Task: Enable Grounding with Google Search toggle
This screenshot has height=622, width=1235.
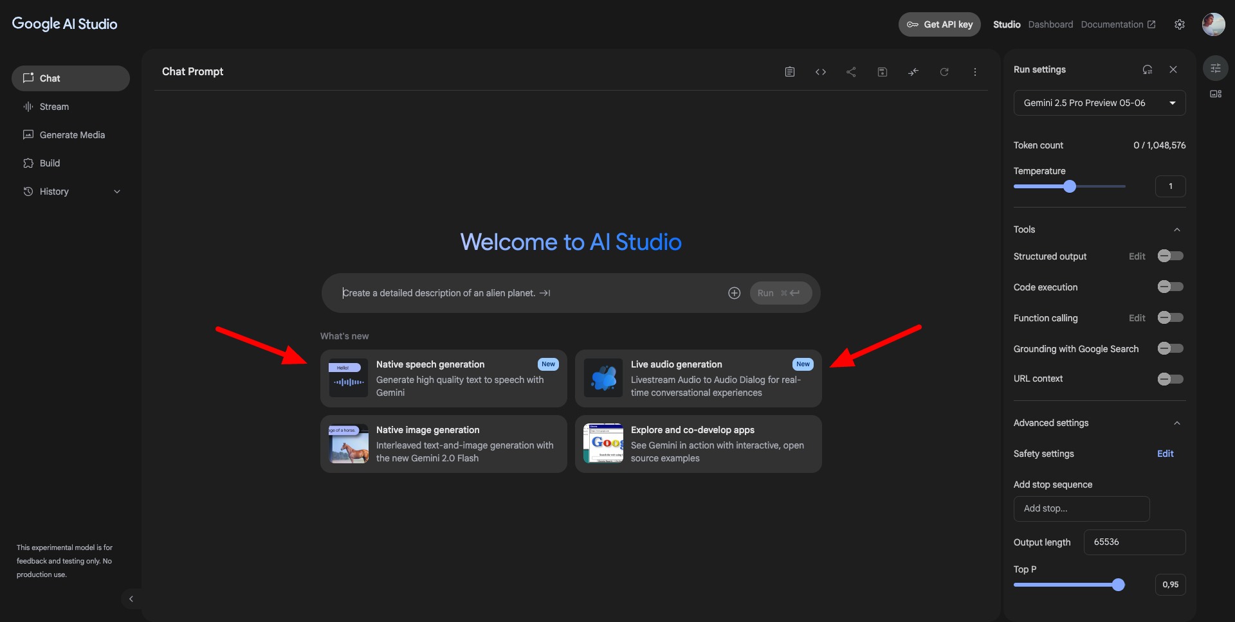Action: tap(1171, 348)
